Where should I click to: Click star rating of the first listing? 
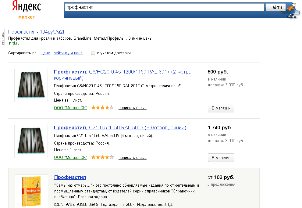pyautogui.click(x=102, y=108)
